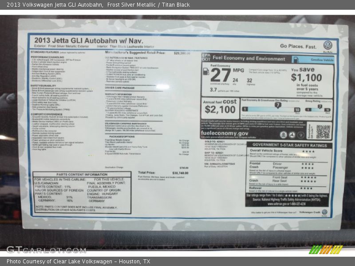
Task: Click the Volkswagen logo beside Go Places. Fast.
Action: pos(328,45)
